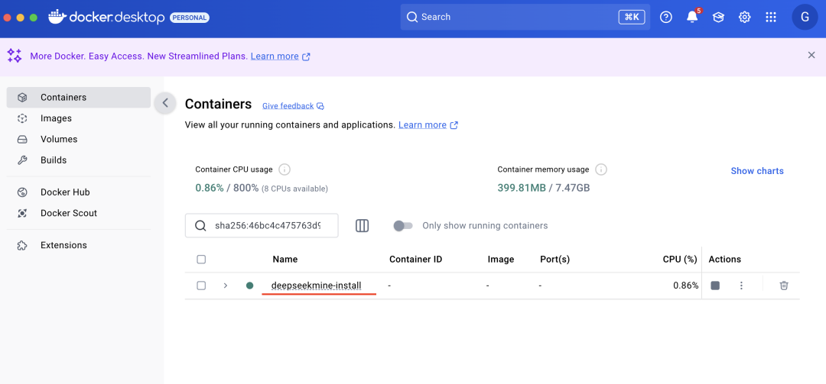Open the help question mark icon
The width and height of the screenshot is (826, 384).
point(666,18)
